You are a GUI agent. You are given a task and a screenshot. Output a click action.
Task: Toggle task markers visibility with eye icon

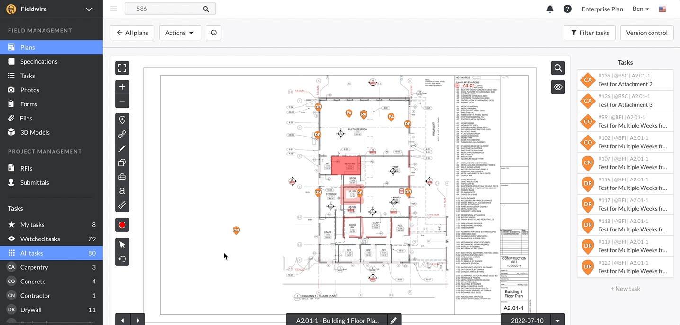(x=557, y=87)
